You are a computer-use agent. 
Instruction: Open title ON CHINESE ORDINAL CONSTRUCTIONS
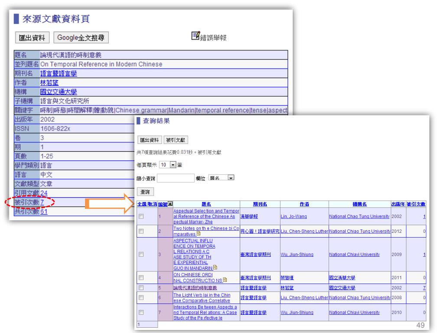pyautogui.click(x=198, y=277)
